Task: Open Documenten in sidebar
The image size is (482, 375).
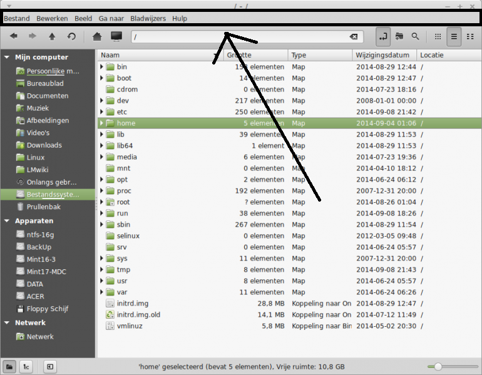Action: (43, 96)
